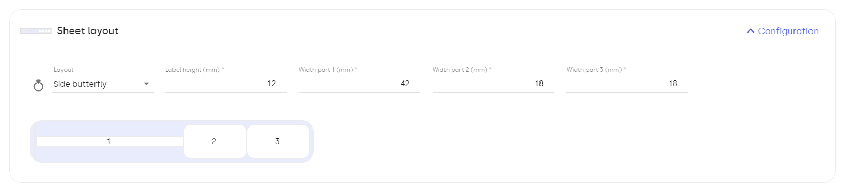The width and height of the screenshot is (842, 190).
Task: Click the ring icon next to Layout
Action: tap(38, 85)
